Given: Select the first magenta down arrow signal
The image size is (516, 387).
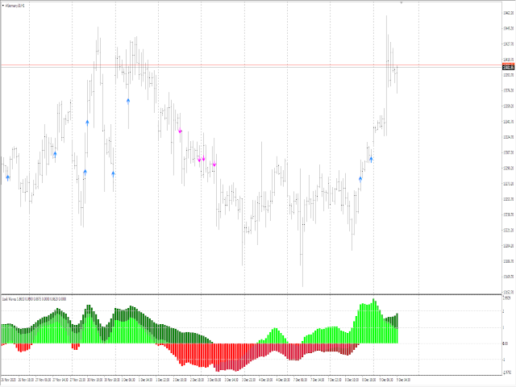Looking at the screenshot, I should click(181, 131).
